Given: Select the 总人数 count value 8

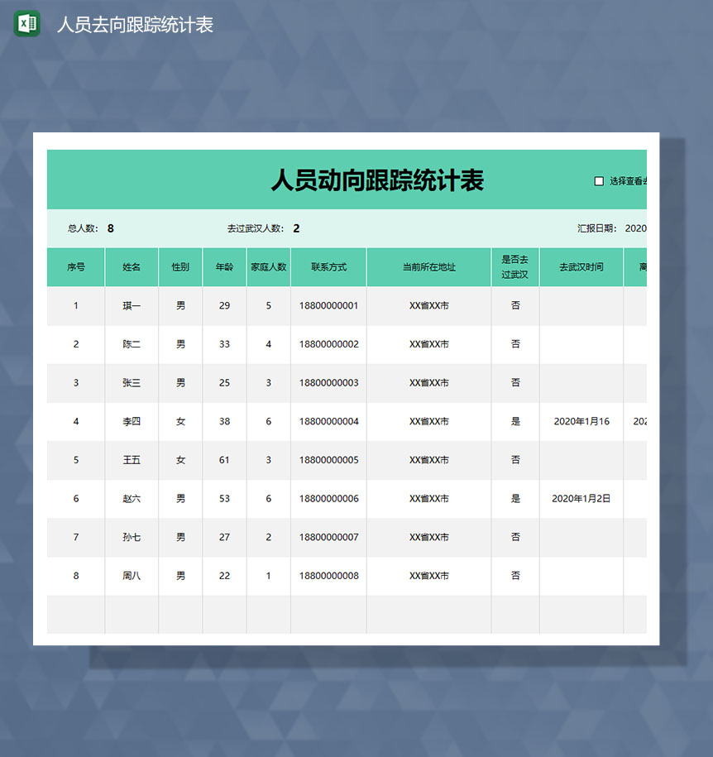Looking at the screenshot, I should point(111,228).
